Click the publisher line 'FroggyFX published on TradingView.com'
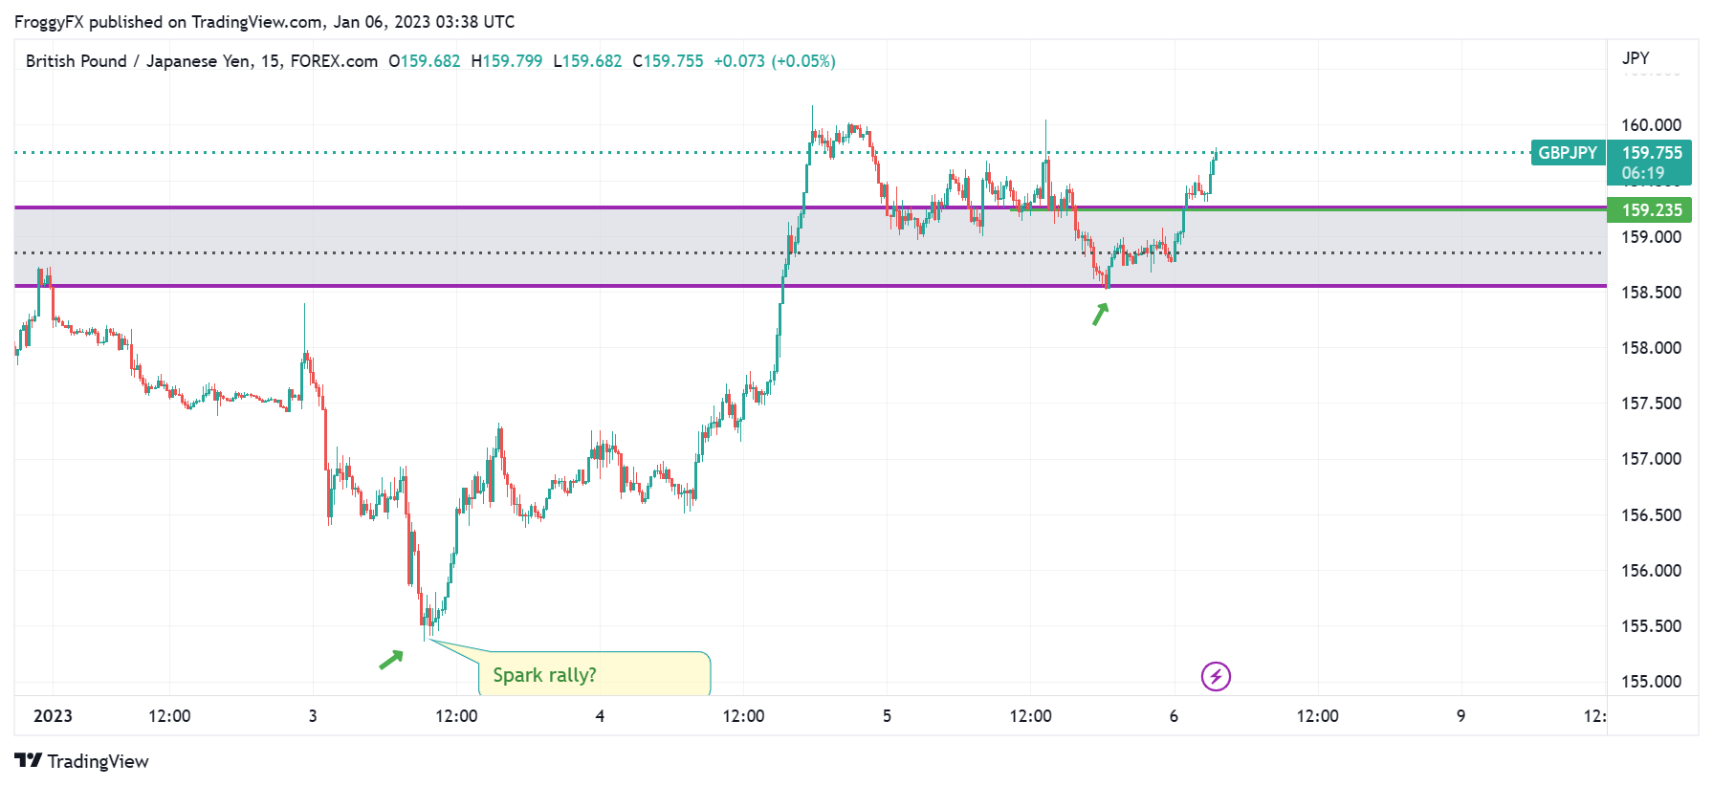 click(x=168, y=22)
